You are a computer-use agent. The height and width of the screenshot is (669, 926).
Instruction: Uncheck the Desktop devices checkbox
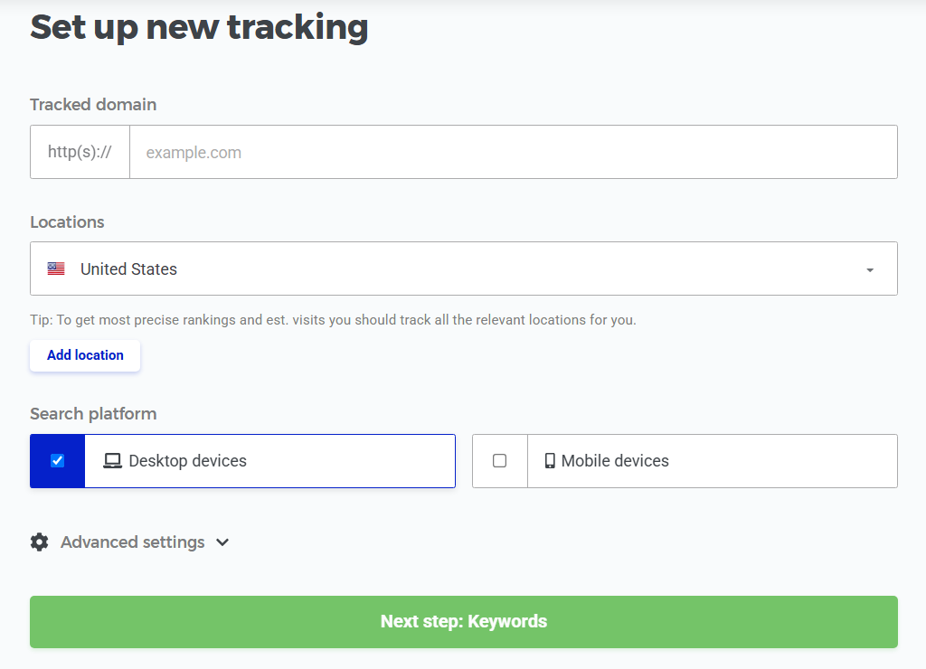pos(57,460)
